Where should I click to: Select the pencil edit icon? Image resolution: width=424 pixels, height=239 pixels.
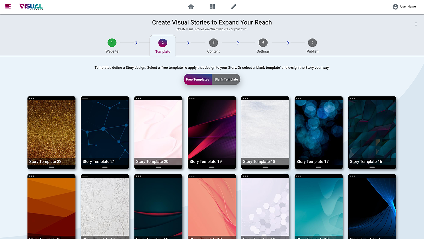point(234,7)
